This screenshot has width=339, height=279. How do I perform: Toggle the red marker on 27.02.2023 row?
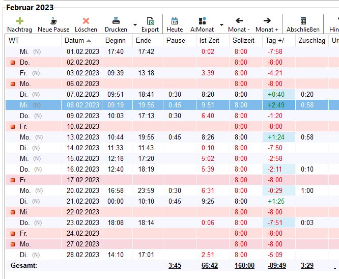click(x=13, y=244)
